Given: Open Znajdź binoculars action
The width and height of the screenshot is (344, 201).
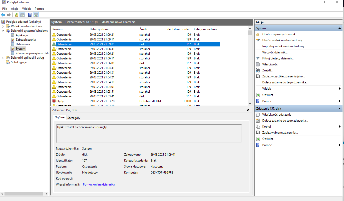Looking at the screenshot, I should tap(268, 70).
